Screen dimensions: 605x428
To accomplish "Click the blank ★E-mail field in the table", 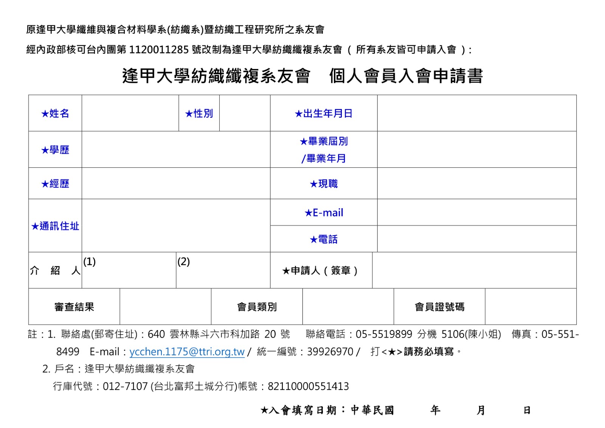I will 476,212.
